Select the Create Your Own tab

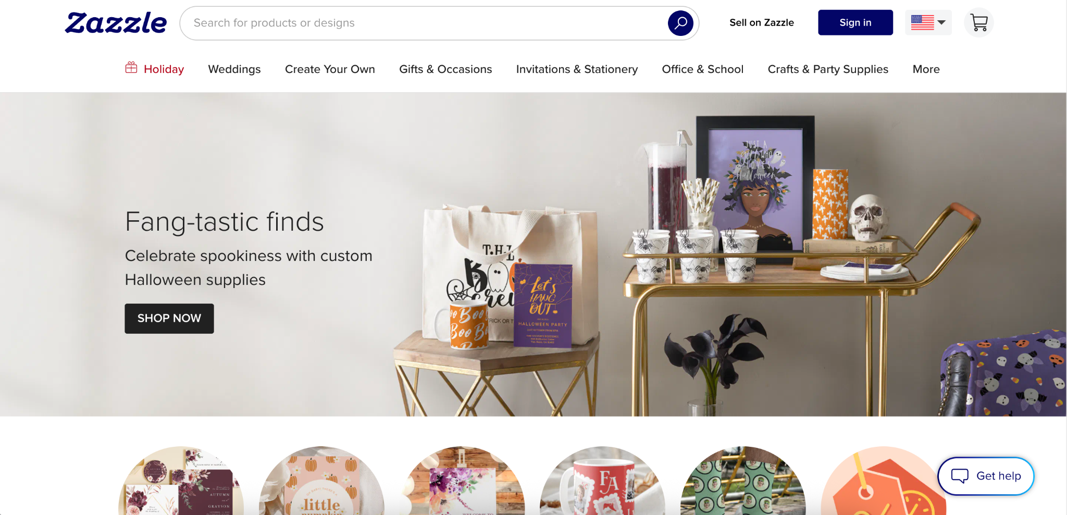tap(330, 69)
